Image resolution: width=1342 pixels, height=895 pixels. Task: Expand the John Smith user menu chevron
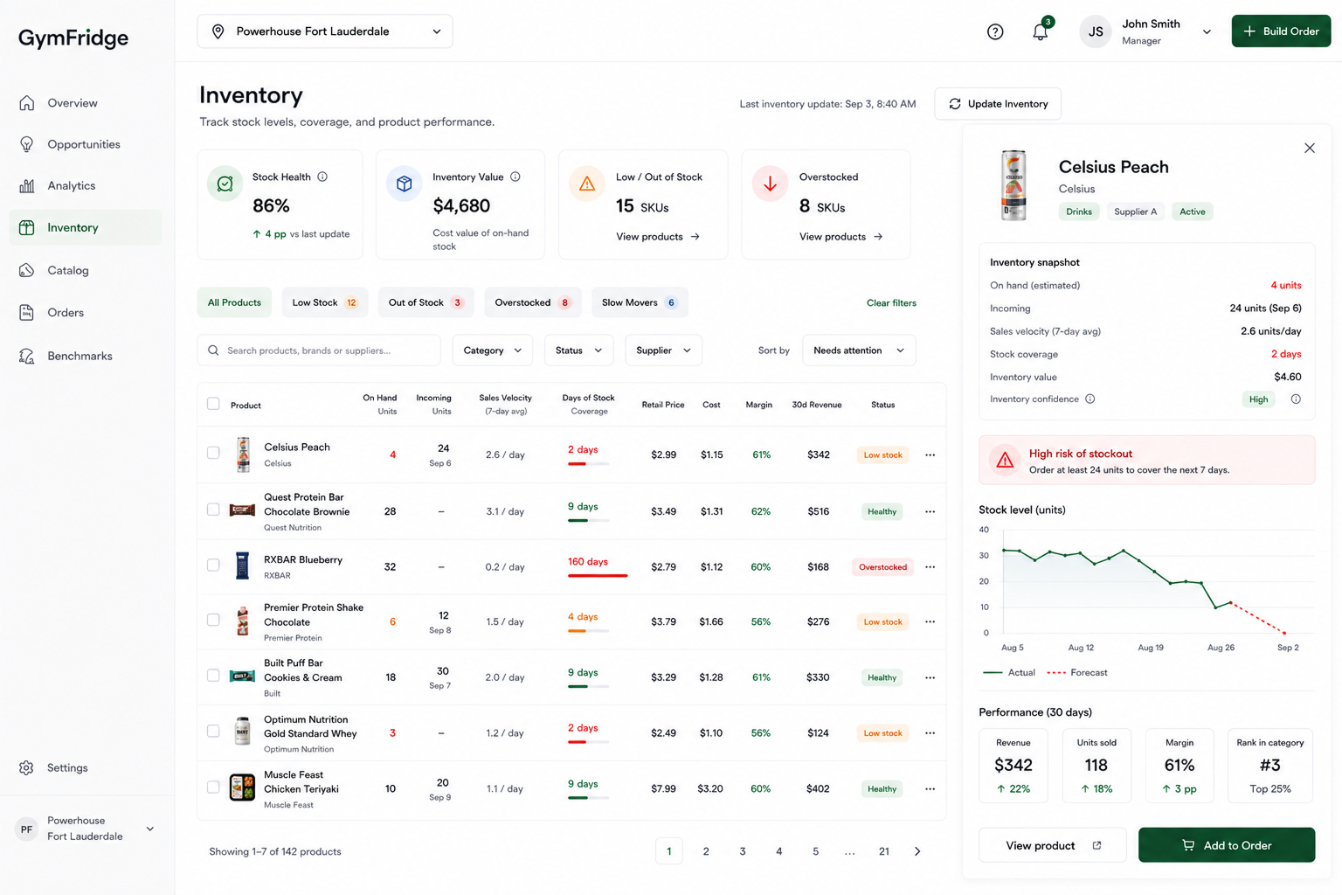coord(1207,32)
